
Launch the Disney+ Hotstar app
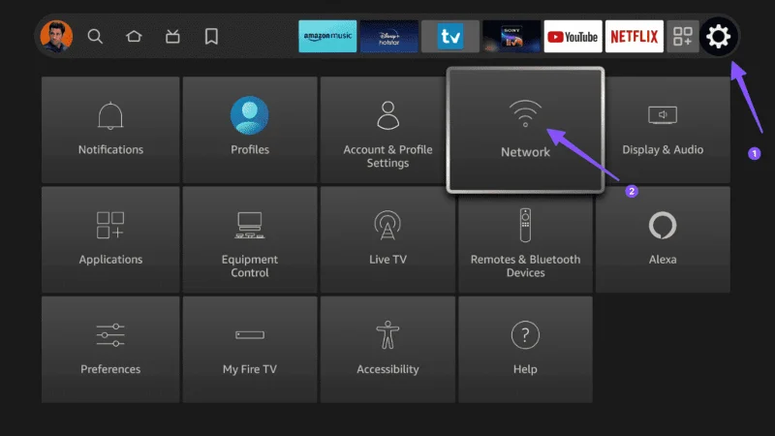(x=389, y=36)
